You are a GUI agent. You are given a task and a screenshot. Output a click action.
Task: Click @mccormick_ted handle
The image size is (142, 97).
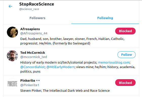click(x=33, y=57)
